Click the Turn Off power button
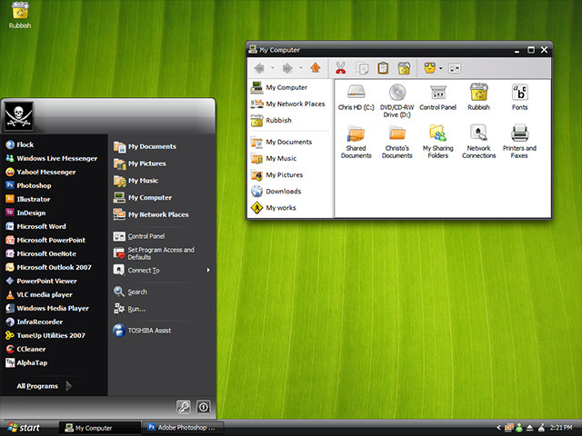The height and width of the screenshot is (436, 582). coord(204,407)
